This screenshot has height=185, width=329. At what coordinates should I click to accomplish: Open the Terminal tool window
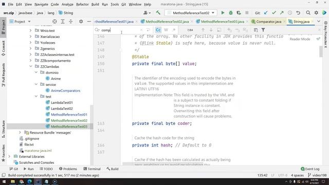92,169
